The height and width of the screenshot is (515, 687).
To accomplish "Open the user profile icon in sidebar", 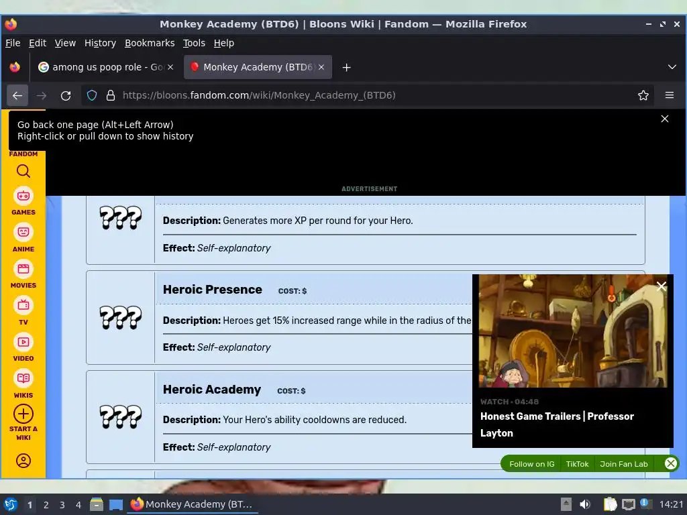I will [23, 461].
